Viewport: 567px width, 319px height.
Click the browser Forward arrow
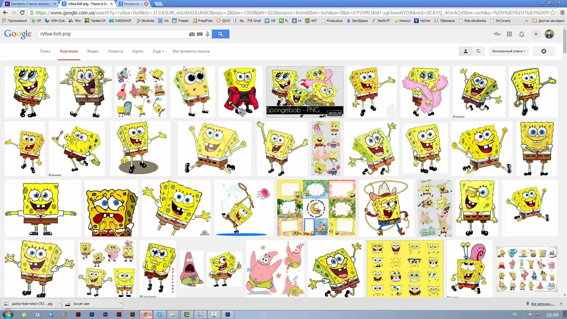(x=14, y=12)
